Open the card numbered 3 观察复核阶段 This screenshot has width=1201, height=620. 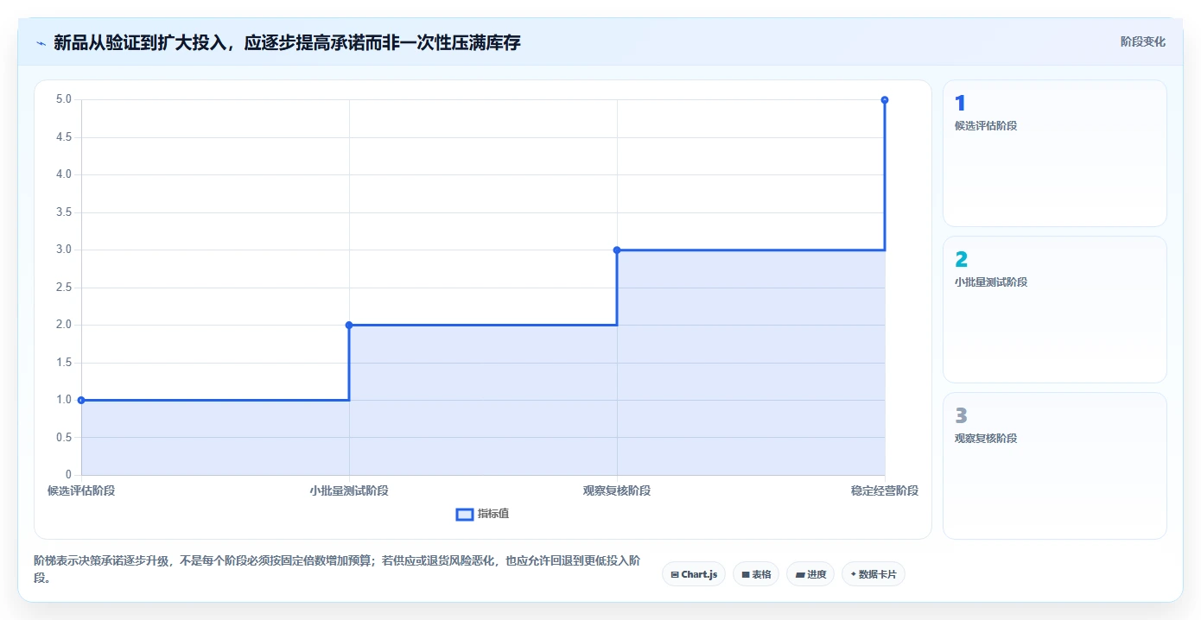click(x=1054, y=466)
